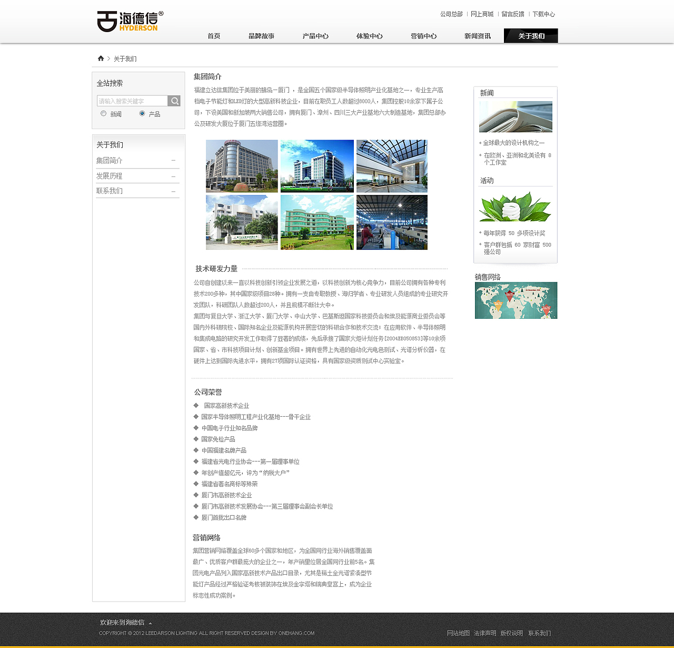This screenshot has height=648, width=674.
Task: Click footer link 联系我们
Action: [x=540, y=633]
